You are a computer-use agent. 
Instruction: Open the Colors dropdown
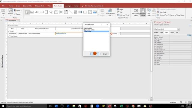point(18,10)
